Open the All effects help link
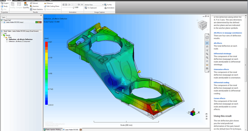The width and height of the screenshot is (248, 131). pyautogui.click(x=218, y=43)
